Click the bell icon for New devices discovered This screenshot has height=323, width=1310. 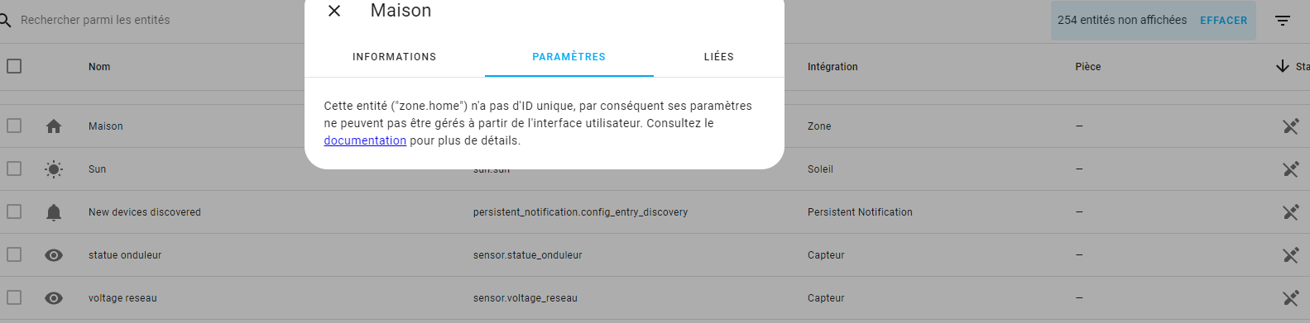pos(54,212)
